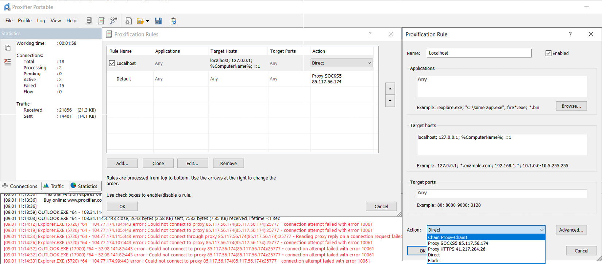Switch to the Traffic tab
This screenshot has width=602, height=264.
point(54,186)
